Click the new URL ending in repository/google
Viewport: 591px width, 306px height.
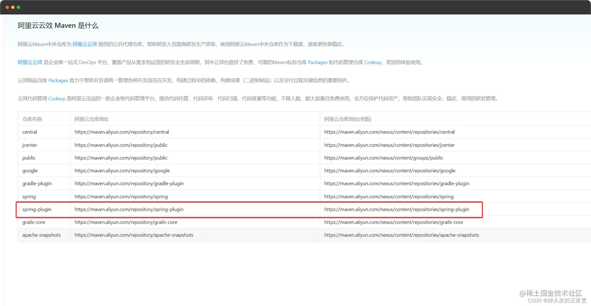tap(122, 171)
